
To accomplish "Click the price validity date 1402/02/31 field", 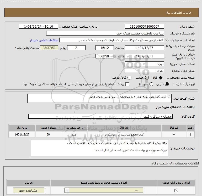I will click(144, 56).
